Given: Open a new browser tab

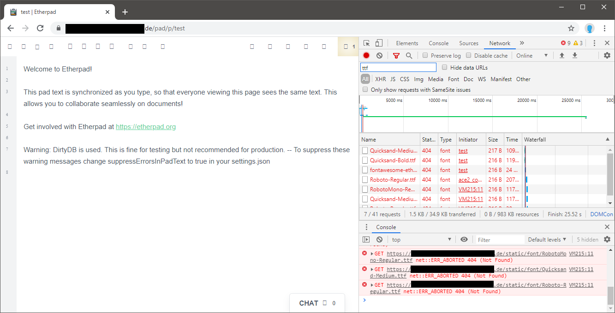Looking at the screenshot, I should [125, 12].
